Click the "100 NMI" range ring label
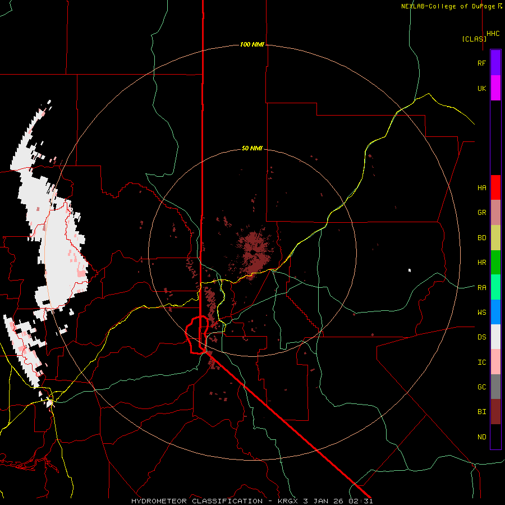 [x=252, y=44]
